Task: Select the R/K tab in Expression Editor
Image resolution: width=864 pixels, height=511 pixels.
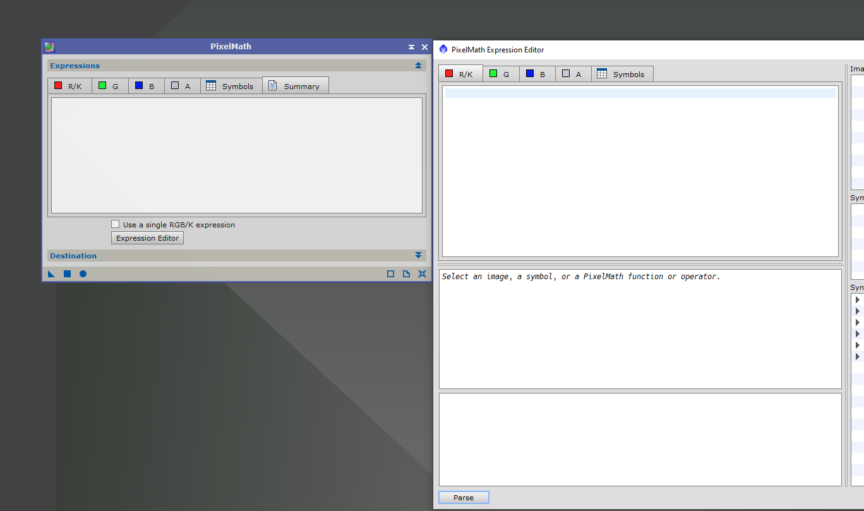Action: (460, 73)
